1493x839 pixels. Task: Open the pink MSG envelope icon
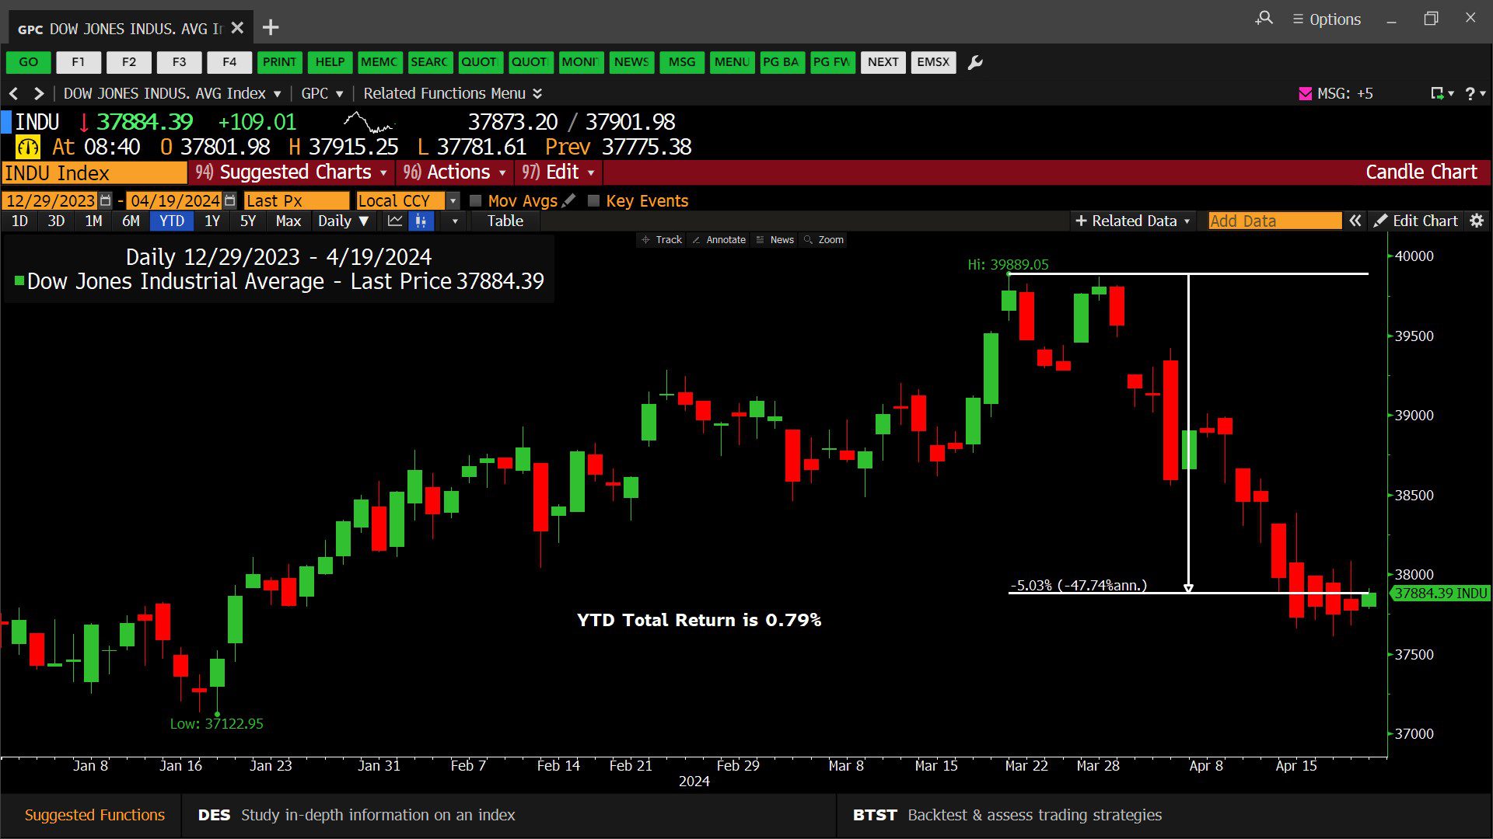coord(1306,93)
